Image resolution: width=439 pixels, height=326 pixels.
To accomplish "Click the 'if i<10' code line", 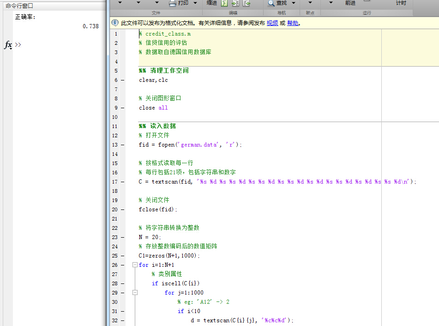I will (x=189, y=311).
